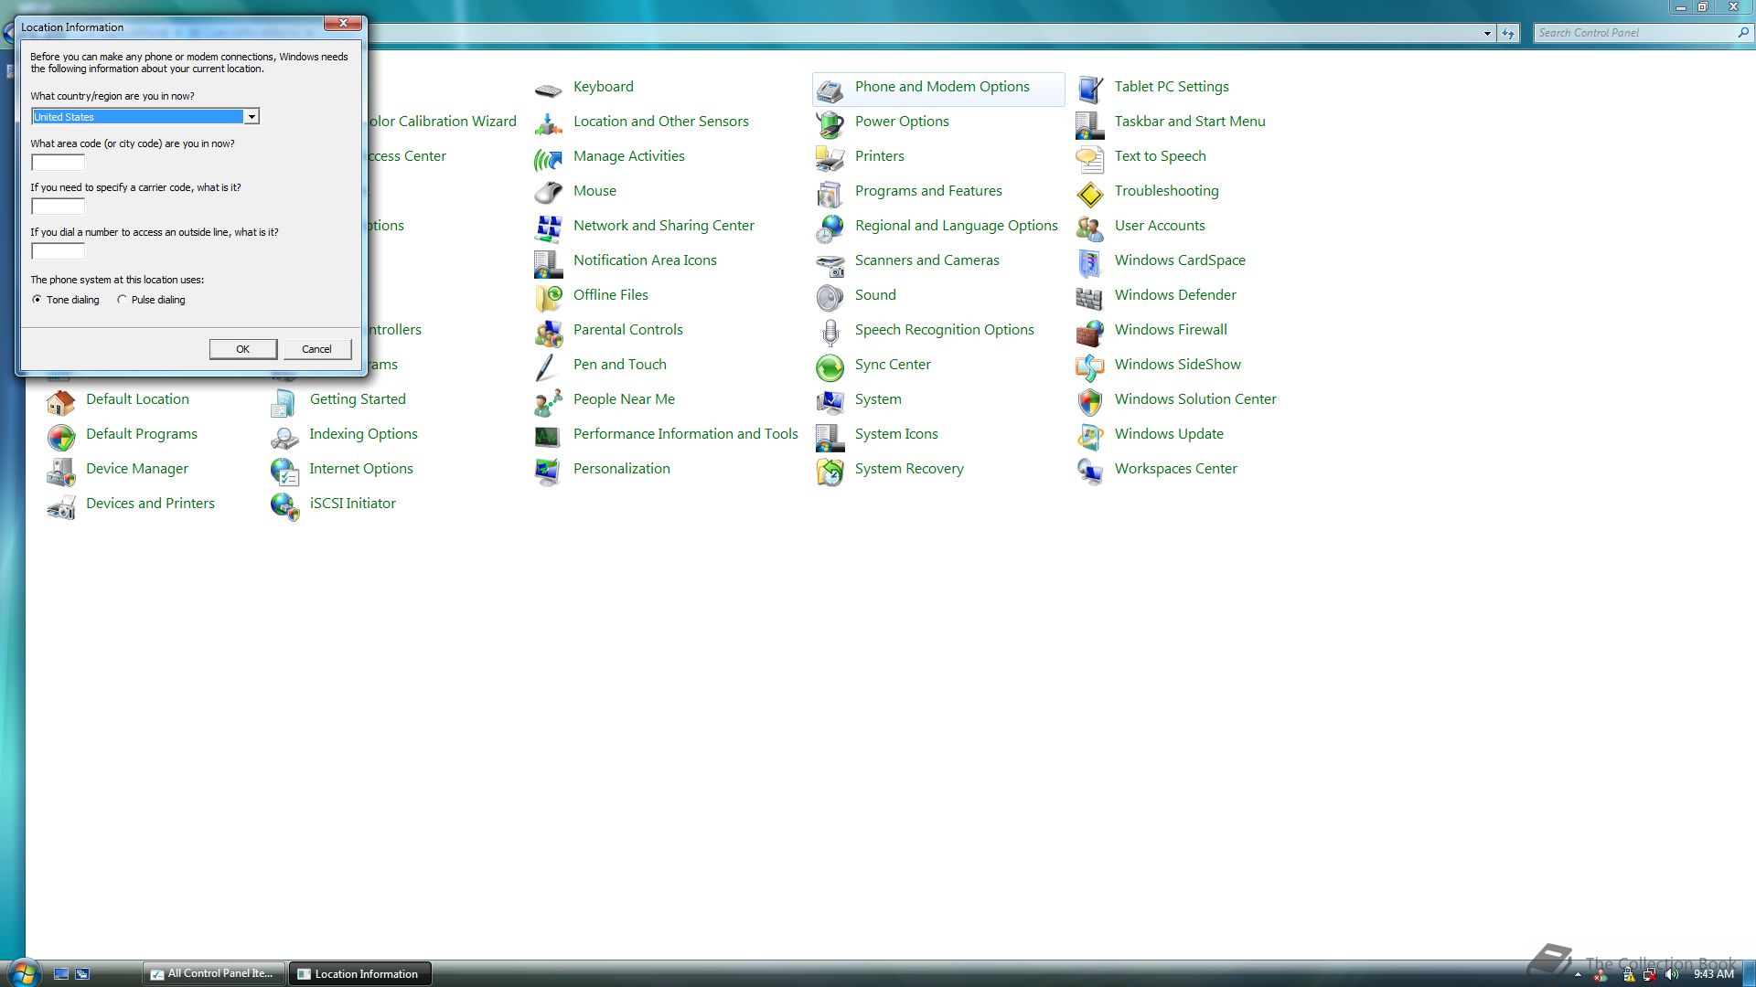Click the Mouse icon

[x=548, y=193]
